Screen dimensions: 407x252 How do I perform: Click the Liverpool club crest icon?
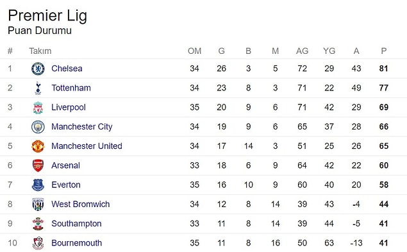click(x=38, y=108)
